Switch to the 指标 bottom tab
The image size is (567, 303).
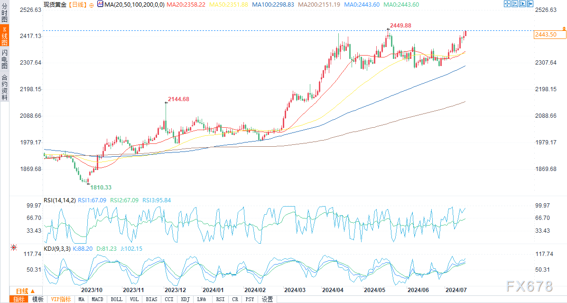click(x=19, y=299)
